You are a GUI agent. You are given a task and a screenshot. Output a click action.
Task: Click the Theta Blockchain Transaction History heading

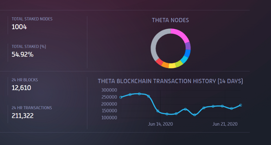click(170, 81)
